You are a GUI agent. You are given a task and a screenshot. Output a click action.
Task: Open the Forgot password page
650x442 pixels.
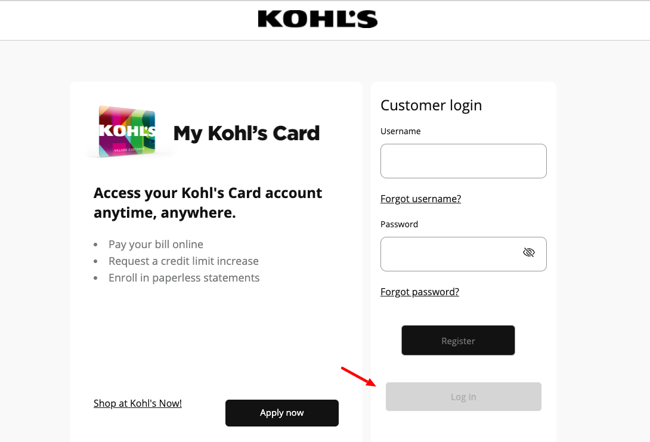pos(419,292)
